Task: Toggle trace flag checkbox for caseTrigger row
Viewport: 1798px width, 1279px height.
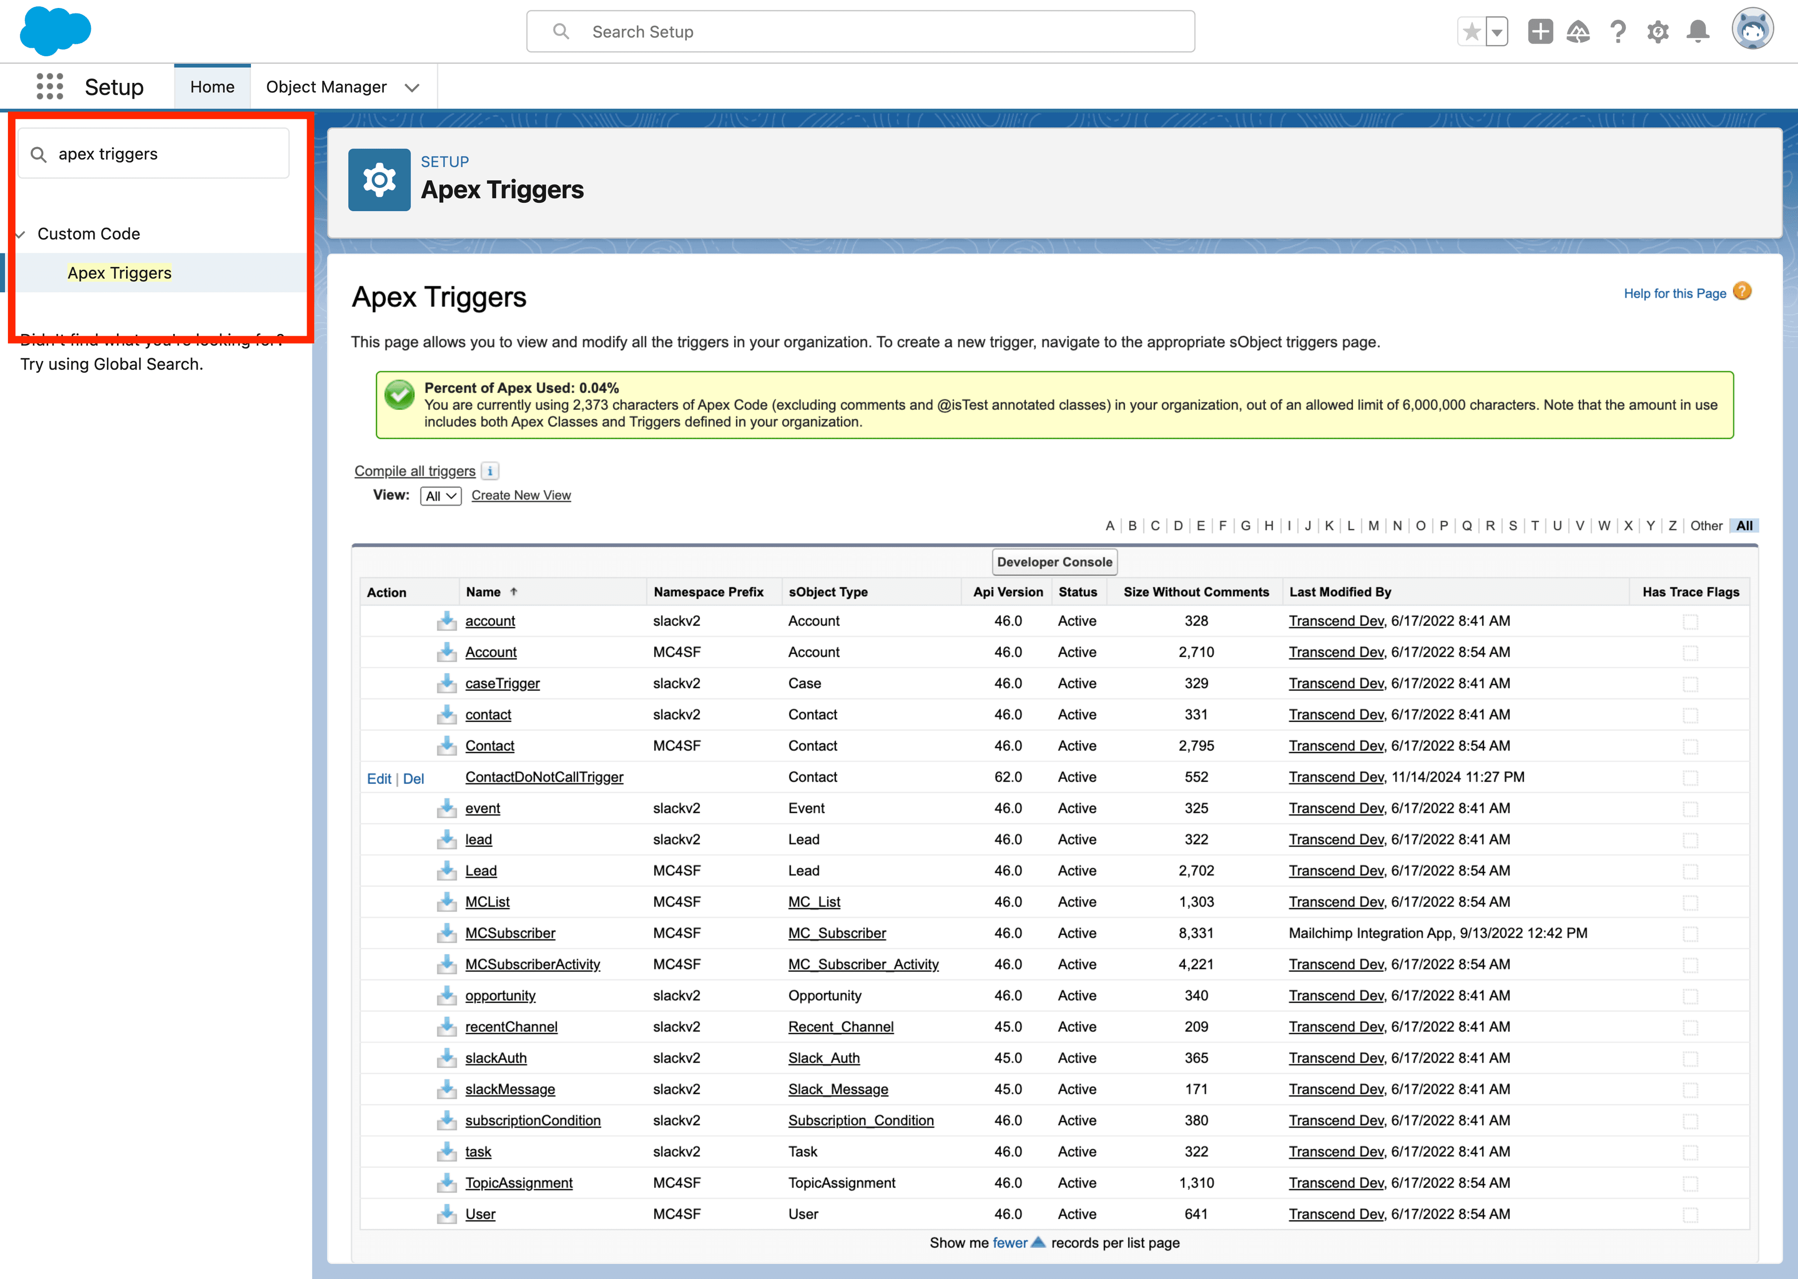Action: [1690, 684]
